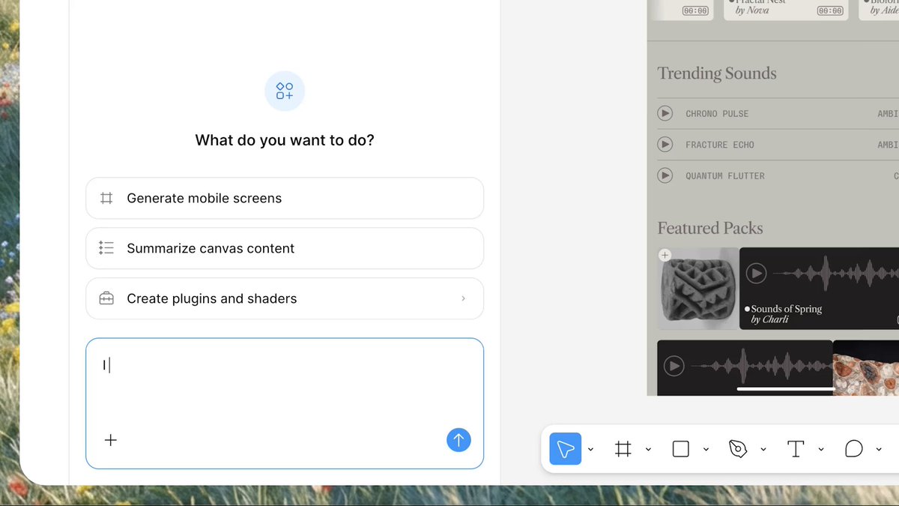Play the Sounds of Spring pack
Screen dimensions: 899x506
click(757, 274)
